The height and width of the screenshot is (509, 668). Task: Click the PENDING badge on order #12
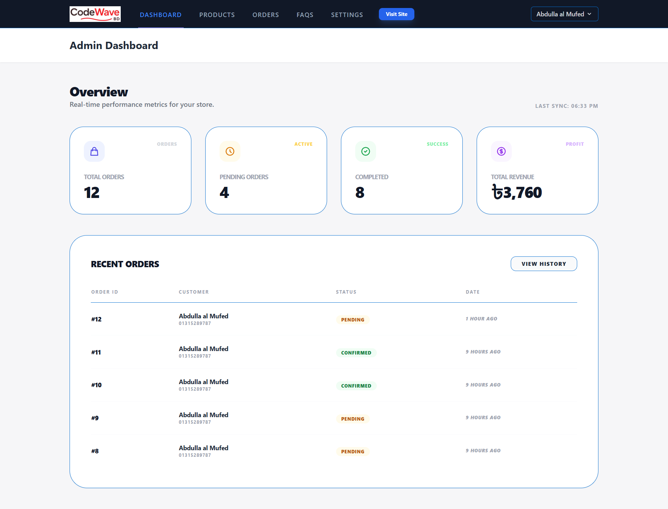352,319
